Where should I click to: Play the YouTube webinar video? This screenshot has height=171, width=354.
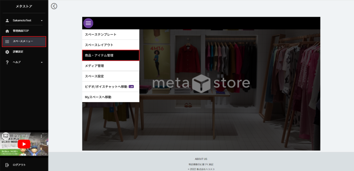(24, 144)
